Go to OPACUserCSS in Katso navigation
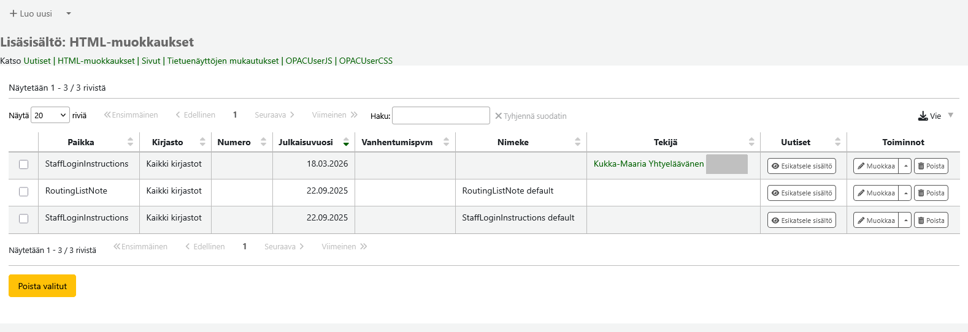The height and width of the screenshot is (332, 968). tap(366, 61)
